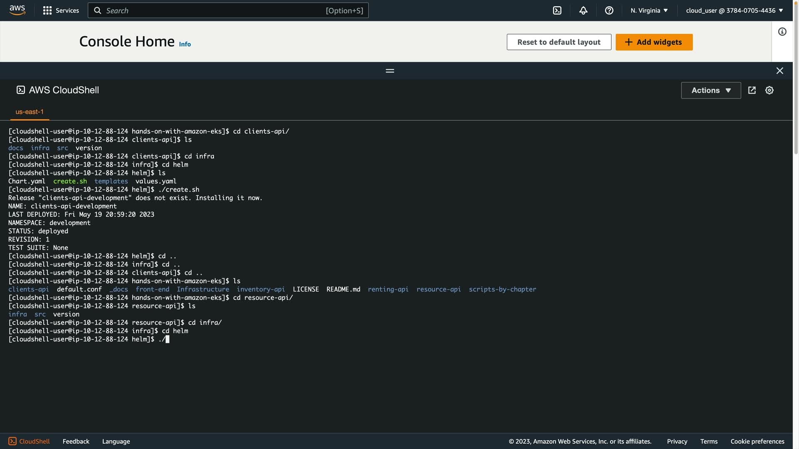This screenshot has height=449, width=799.
Task: Open the Actions dropdown in CloudShell
Action: point(710,90)
